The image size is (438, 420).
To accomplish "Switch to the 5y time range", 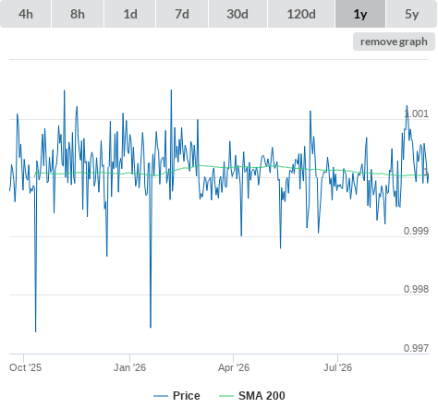I will pyautogui.click(x=412, y=14).
